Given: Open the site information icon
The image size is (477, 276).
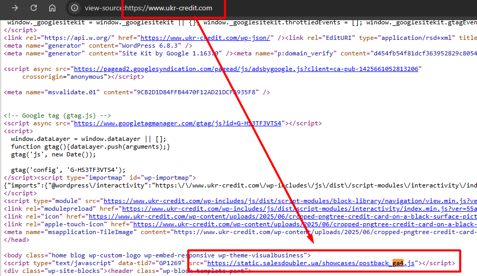Looking at the screenshot, I should 75,8.
